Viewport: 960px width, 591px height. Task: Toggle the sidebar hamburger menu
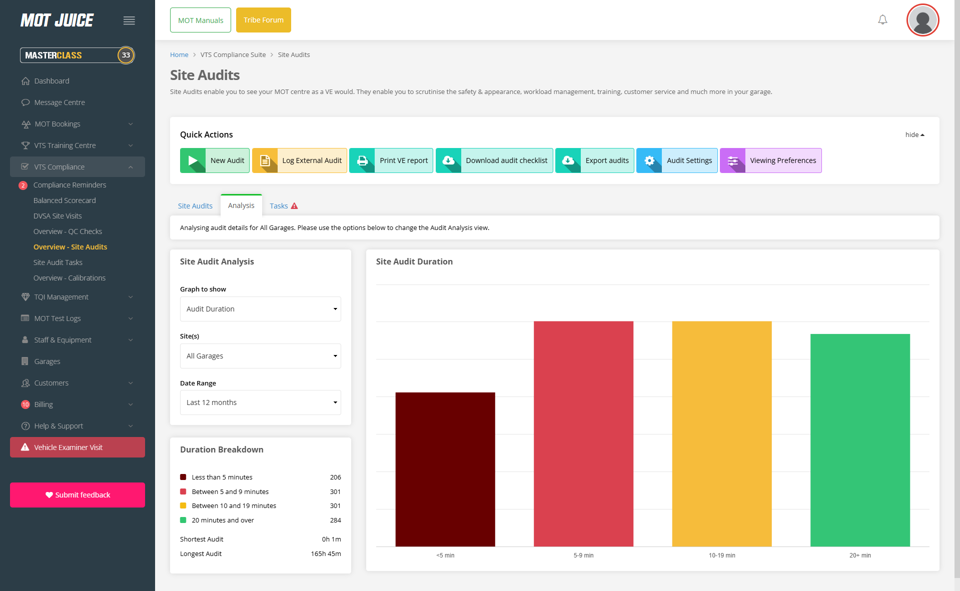click(x=129, y=20)
